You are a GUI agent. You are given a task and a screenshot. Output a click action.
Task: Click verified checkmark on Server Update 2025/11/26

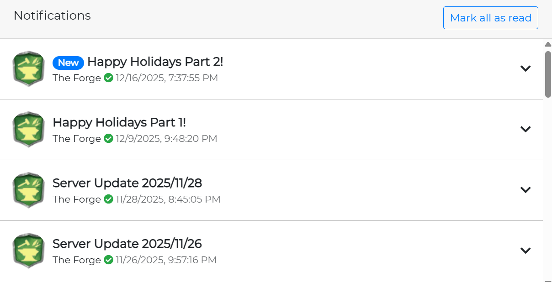click(108, 260)
